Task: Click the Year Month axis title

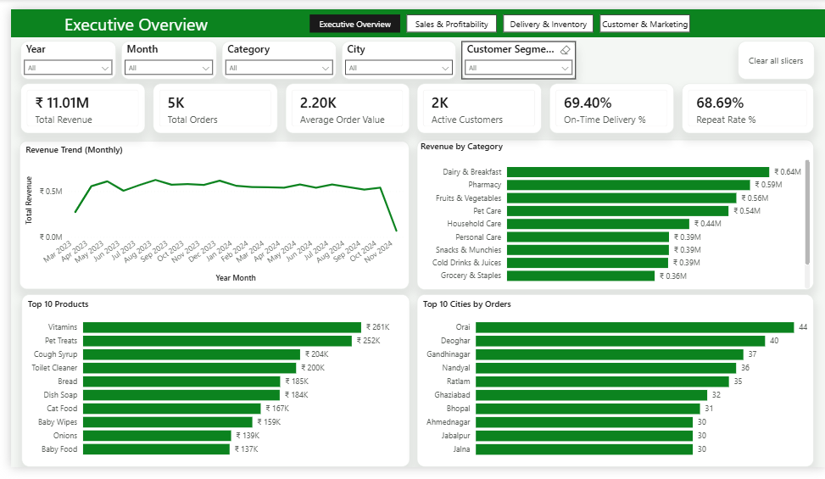Action: [236, 277]
